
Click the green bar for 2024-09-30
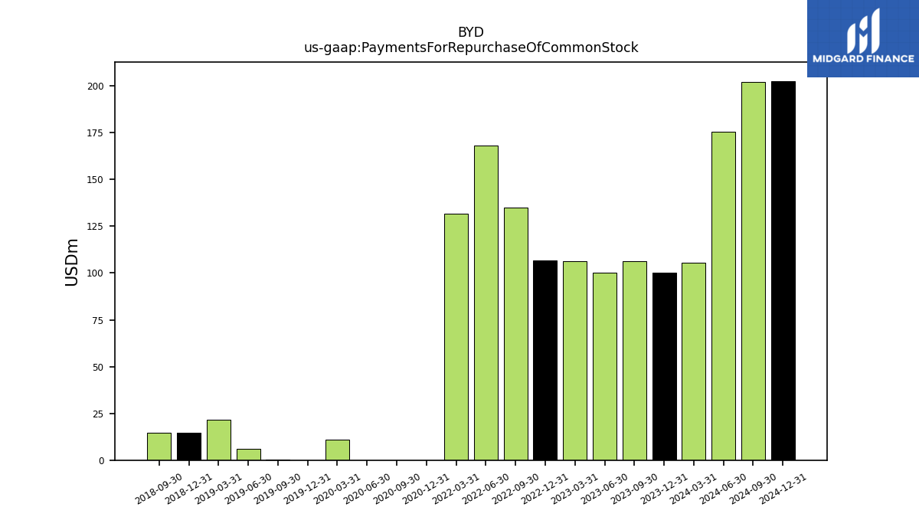click(x=754, y=271)
